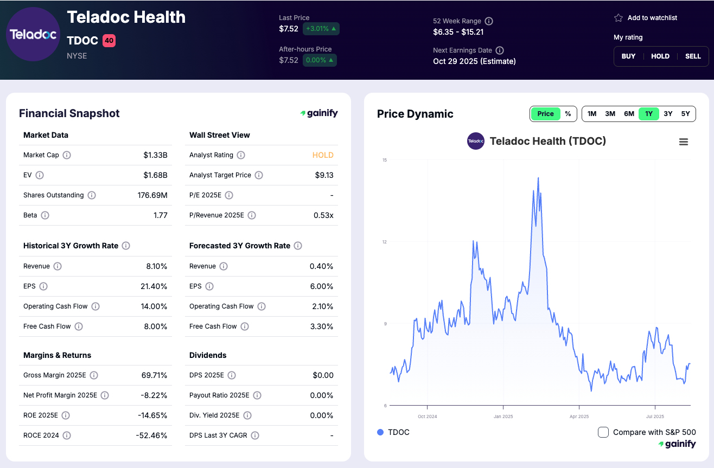The height and width of the screenshot is (468, 714).
Task: Click gainify logo below the chart
Action: point(677,444)
